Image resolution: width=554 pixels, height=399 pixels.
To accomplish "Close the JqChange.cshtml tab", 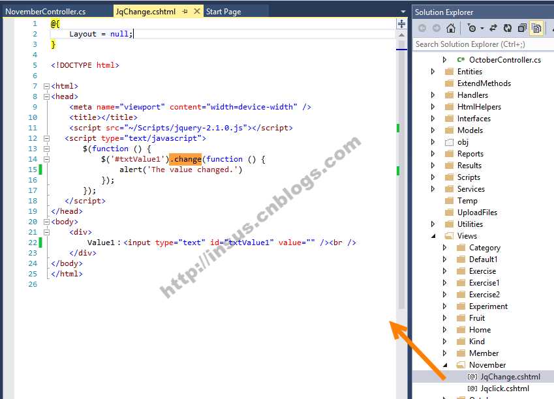I will [x=197, y=11].
